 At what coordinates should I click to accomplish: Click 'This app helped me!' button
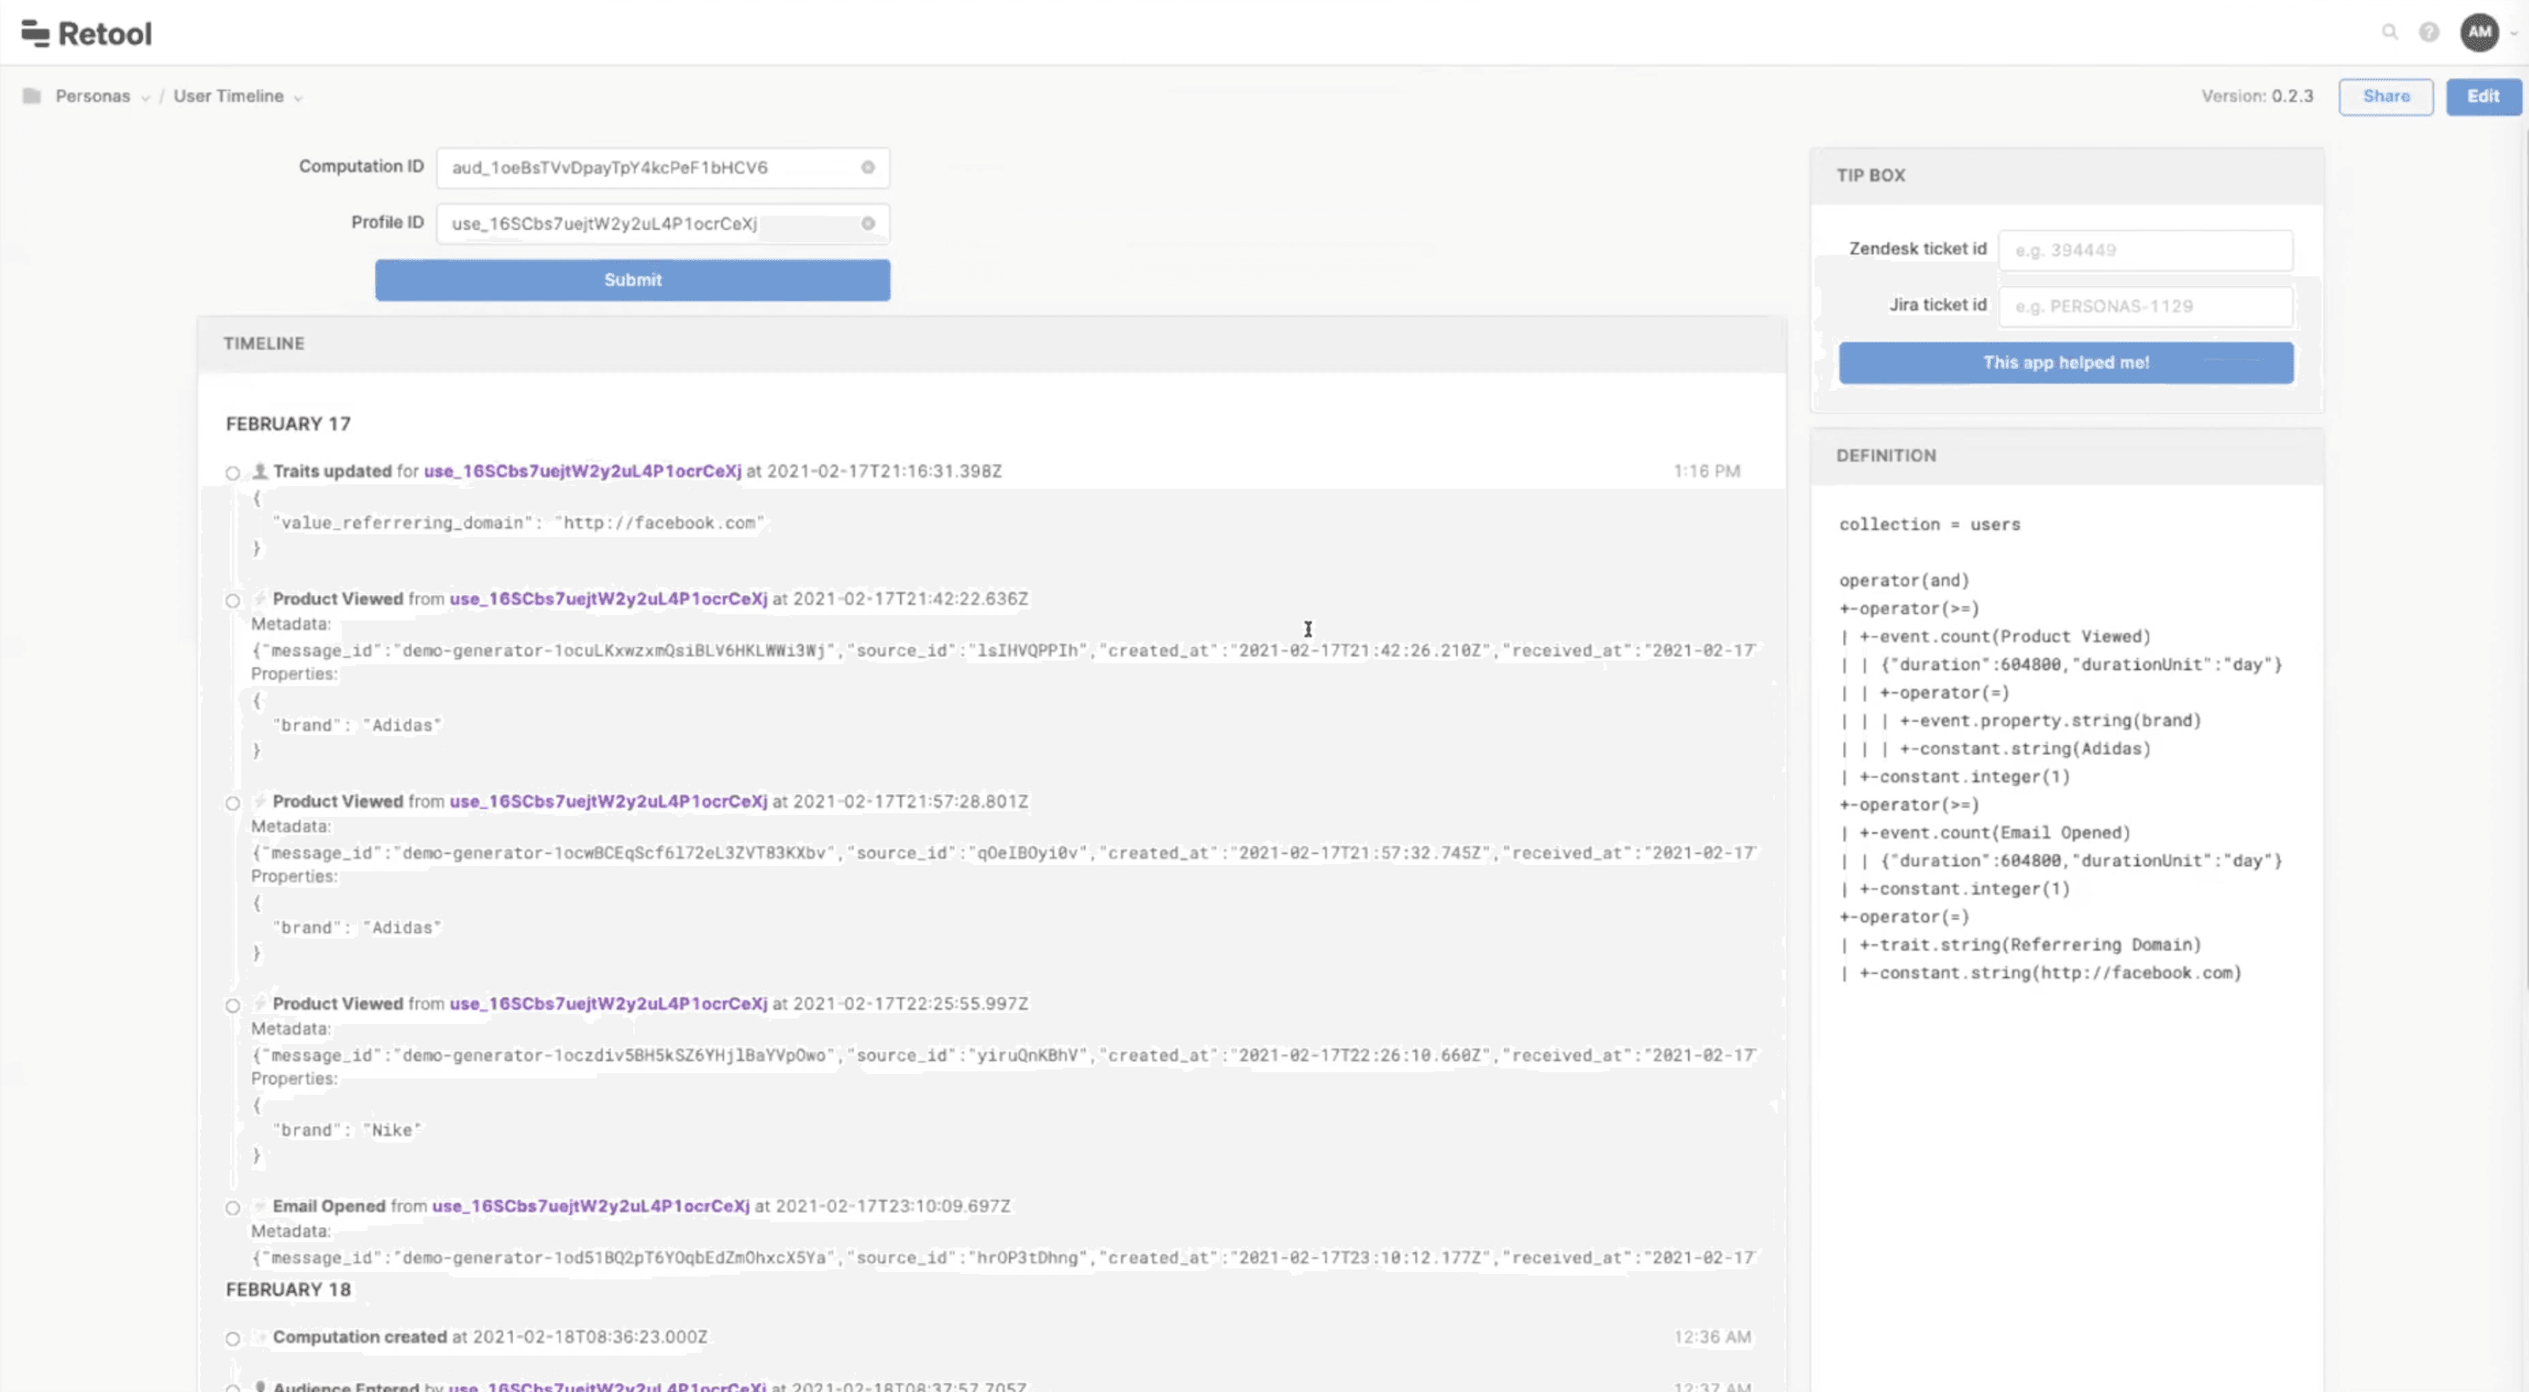[x=2065, y=363]
